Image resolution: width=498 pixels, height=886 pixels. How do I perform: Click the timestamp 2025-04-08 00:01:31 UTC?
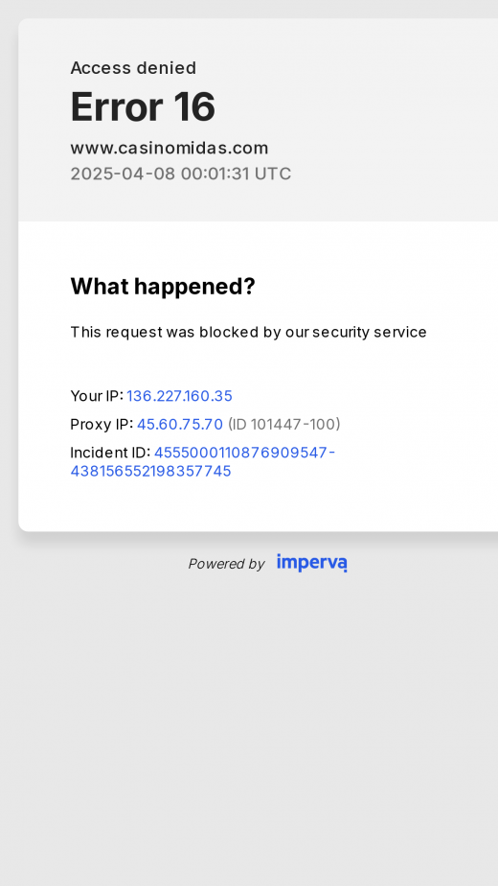click(181, 174)
